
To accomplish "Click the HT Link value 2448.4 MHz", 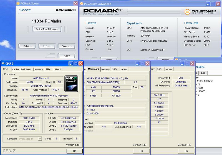I will pos(29,129).
